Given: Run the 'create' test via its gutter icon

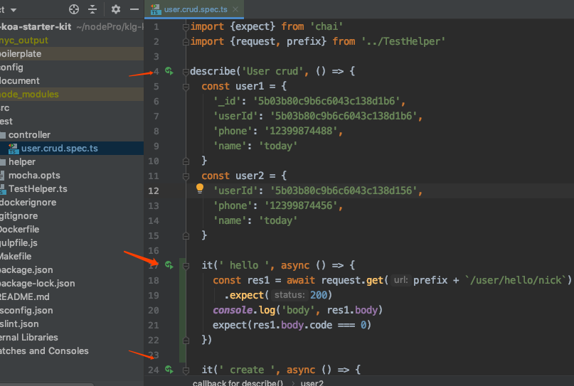Looking at the screenshot, I should pyautogui.click(x=169, y=370).
